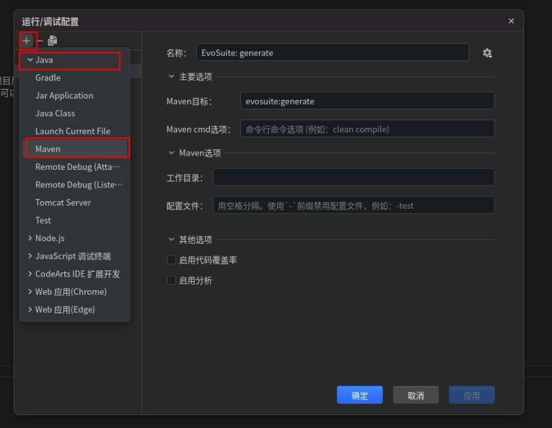Image resolution: width=552 pixels, height=428 pixels.
Task: Expand the CodeArts IDE 扩展开发 category
Action: coord(31,274)
